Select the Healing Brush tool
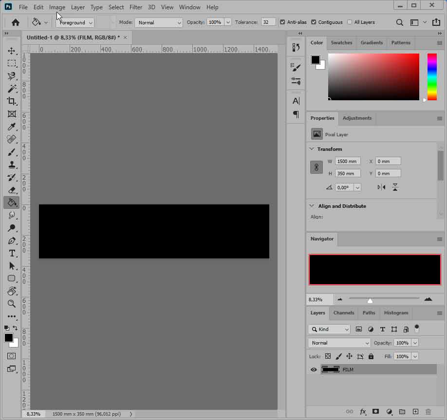447x420 pixels. pos(11,139)
